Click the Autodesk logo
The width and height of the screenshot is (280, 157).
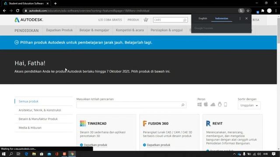(29, 20)
